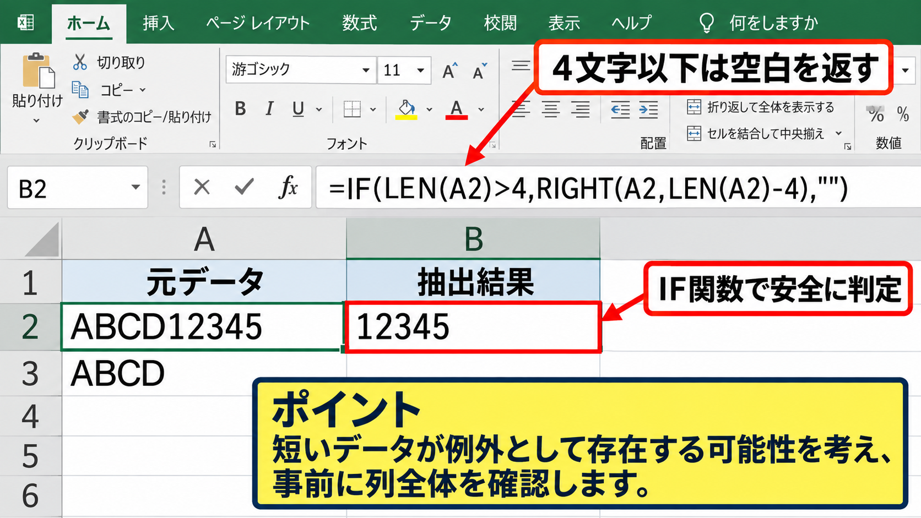Click the Copy (コピー) icon

pyautogui.click(x=80, y=89)
